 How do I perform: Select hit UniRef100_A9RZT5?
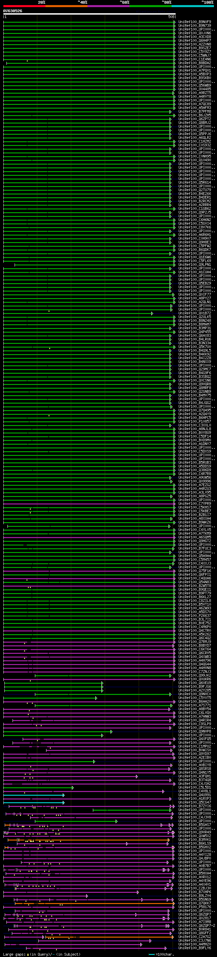coord(194,93)
